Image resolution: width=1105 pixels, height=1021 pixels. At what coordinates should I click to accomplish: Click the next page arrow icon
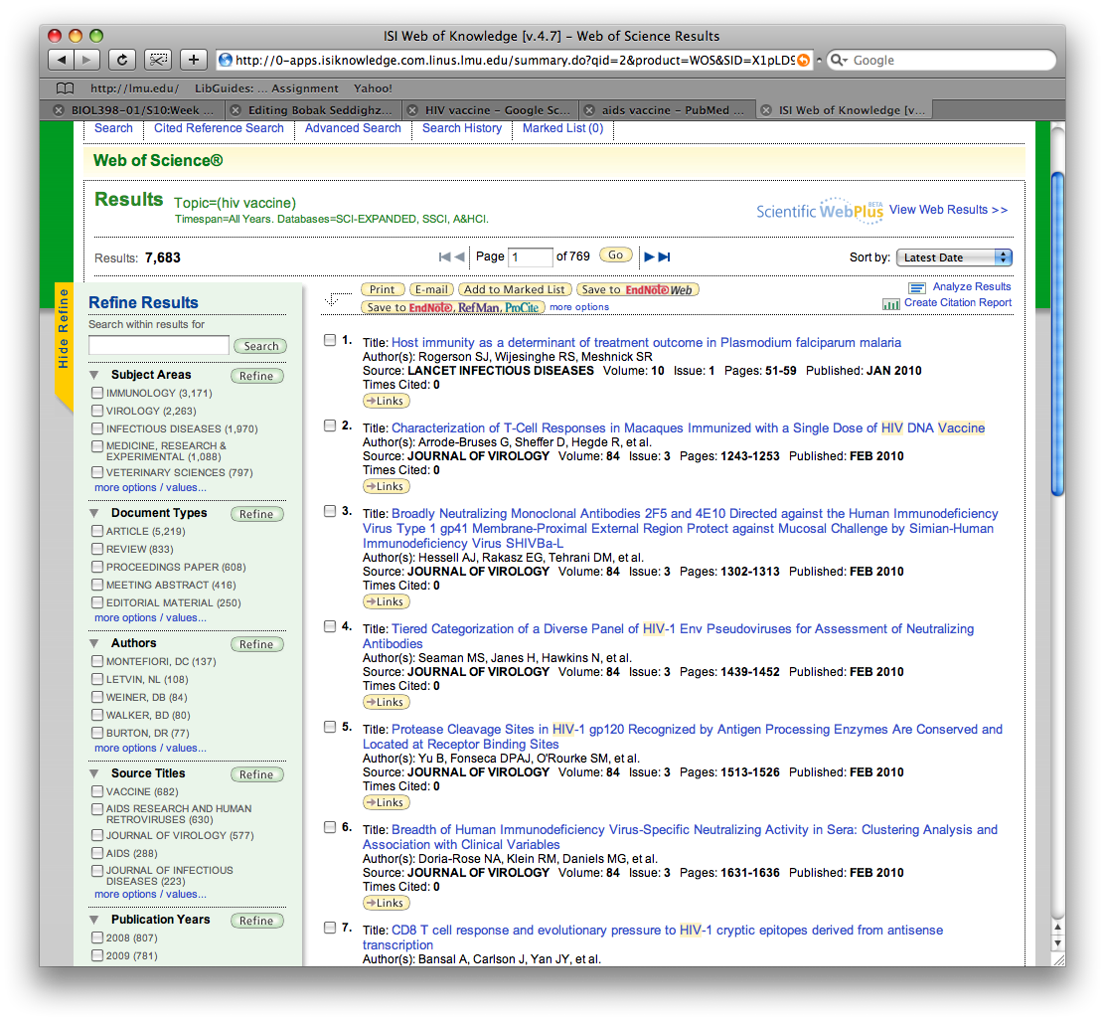649,256
